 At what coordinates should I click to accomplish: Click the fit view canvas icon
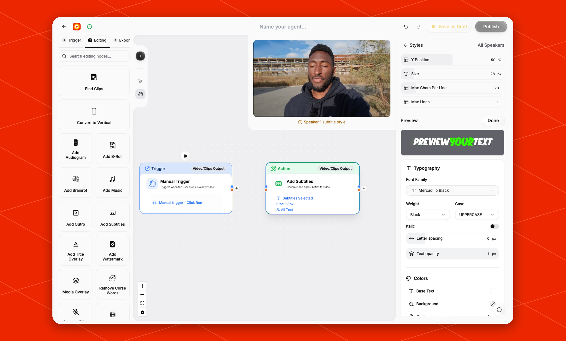point(142,303)
